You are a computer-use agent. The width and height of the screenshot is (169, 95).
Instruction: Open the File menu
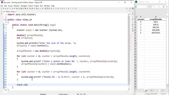(2, 6)
